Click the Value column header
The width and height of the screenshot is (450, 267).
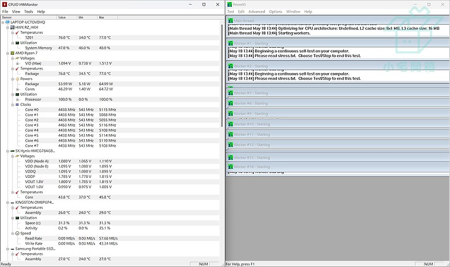[x=67, y=17]
